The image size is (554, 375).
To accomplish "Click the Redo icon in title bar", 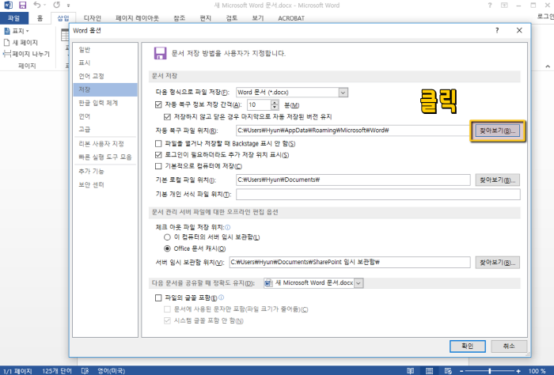I will pyautogui.click(x=56, y=5).
